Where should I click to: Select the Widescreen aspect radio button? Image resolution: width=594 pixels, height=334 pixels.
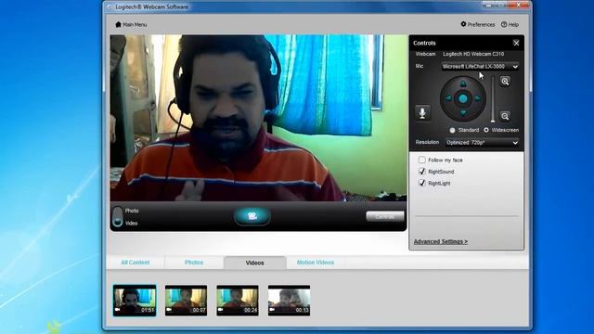(486, 130)
